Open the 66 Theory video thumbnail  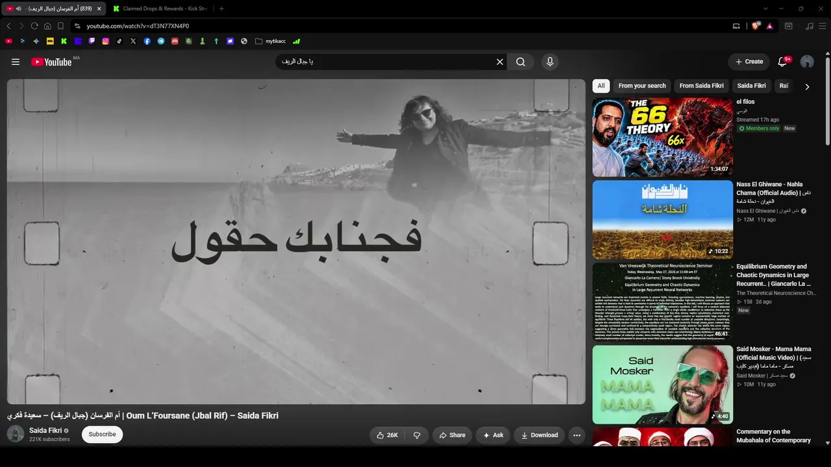tap(663, 137)
